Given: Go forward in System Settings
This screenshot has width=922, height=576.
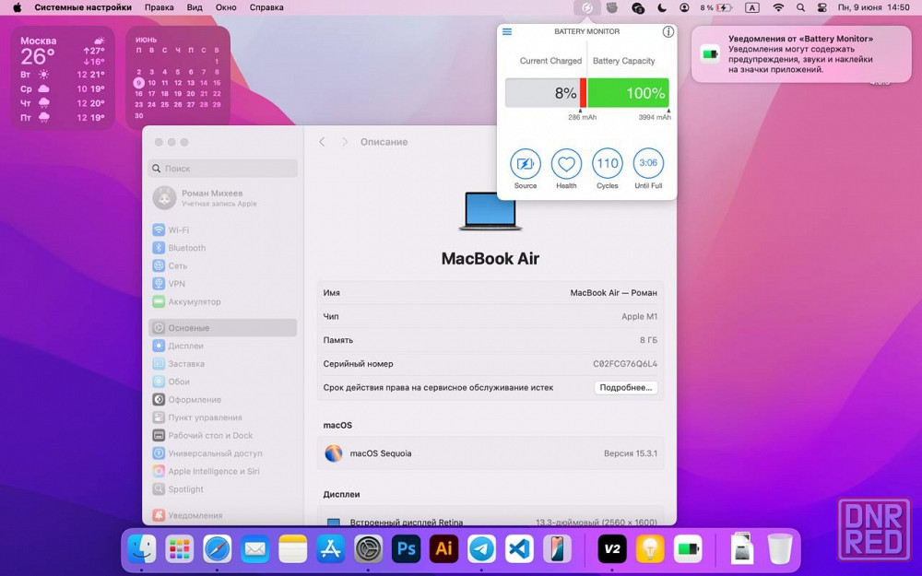Looking at the screenshot, I should point(345,142).
